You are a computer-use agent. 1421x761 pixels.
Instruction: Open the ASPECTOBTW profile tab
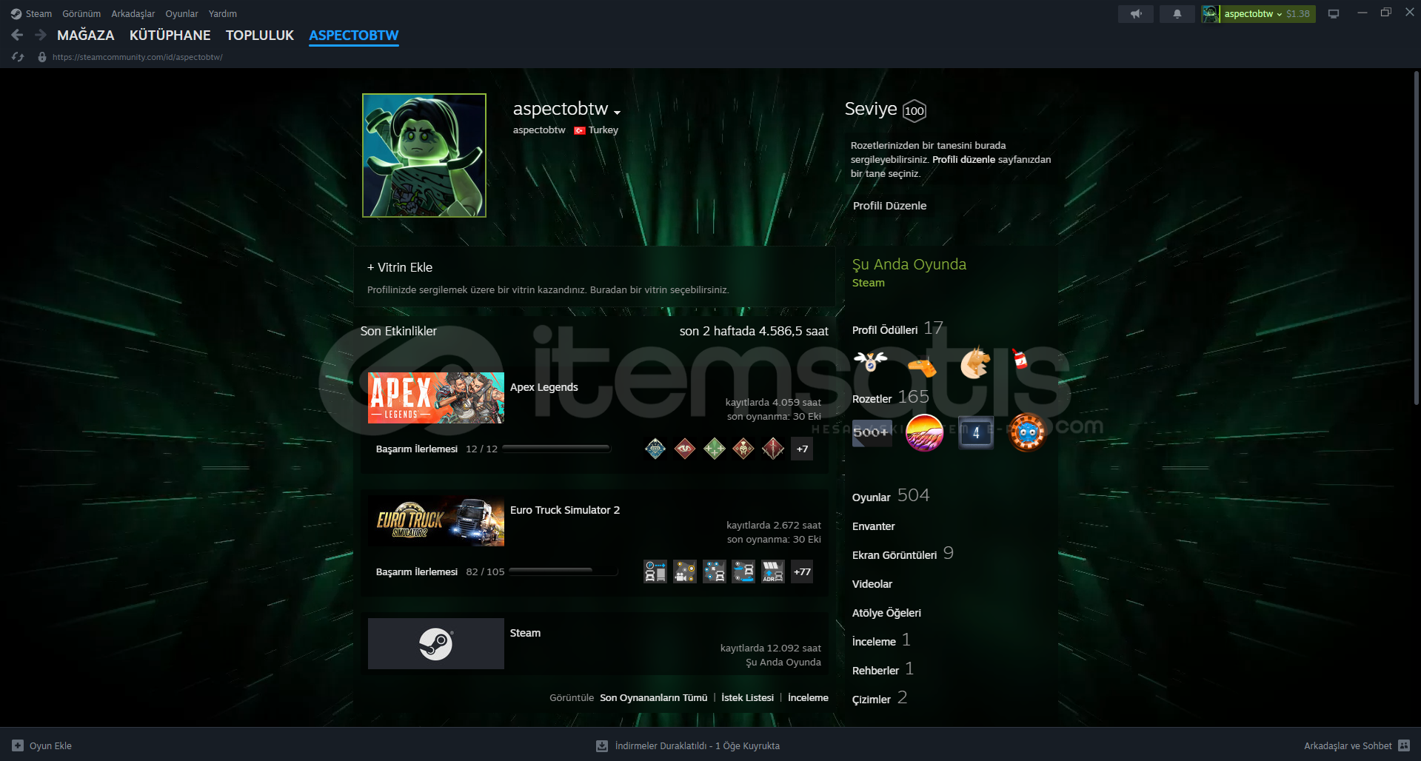(x=354, y=35)
